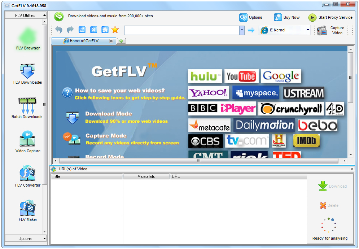Go to the home page icon

pyautogui.click(x=105, y=30)
